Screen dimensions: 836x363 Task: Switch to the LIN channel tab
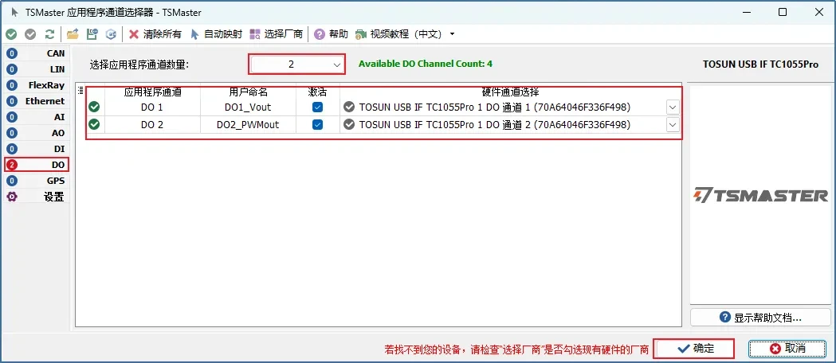click(x=36, y=69)
